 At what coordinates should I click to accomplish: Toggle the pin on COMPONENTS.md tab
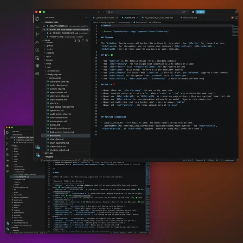coord(117,18)
